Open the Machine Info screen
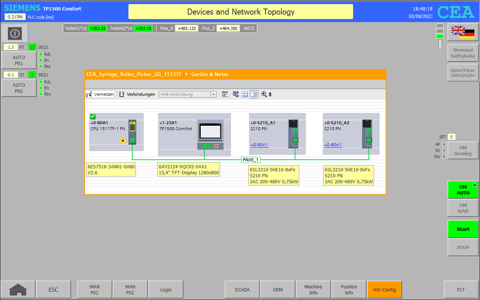This screenshot has width=480, height=300. pos(313,290)
